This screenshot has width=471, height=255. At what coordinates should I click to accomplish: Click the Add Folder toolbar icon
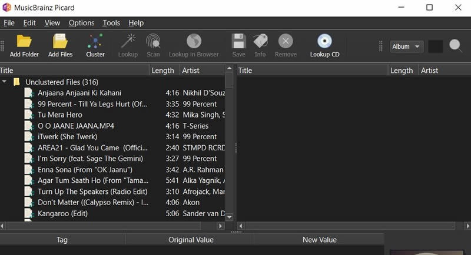click(24, 41)
